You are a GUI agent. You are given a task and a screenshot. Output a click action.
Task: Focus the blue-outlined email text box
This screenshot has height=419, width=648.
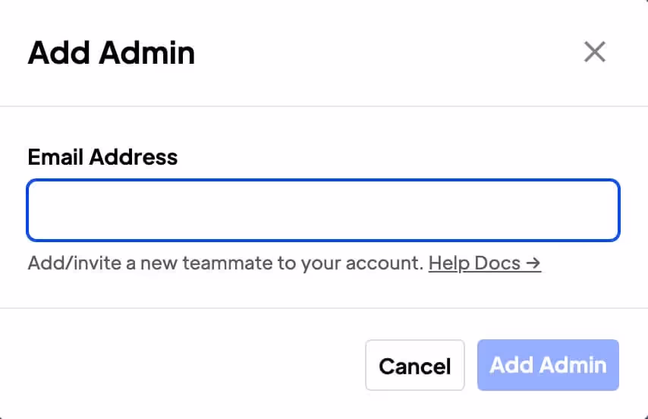click(x=323, y=210)
